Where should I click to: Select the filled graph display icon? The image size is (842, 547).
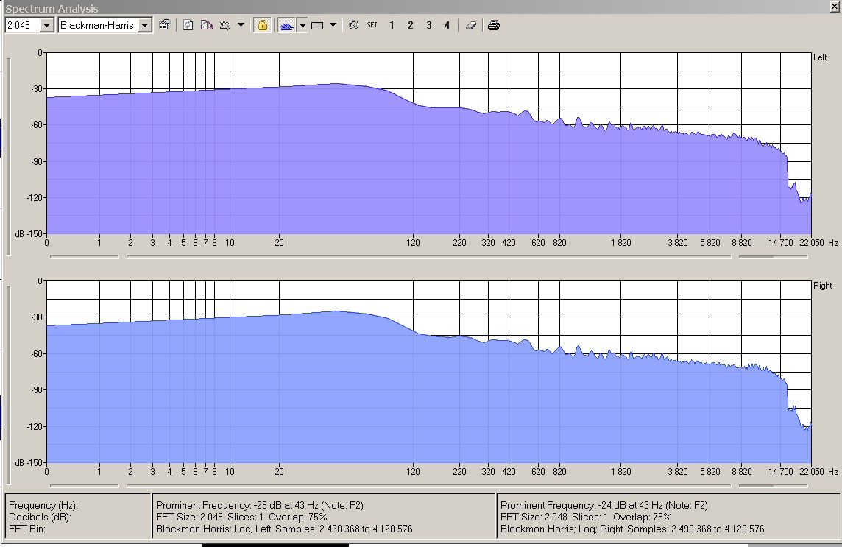click(x=287, y=25)
